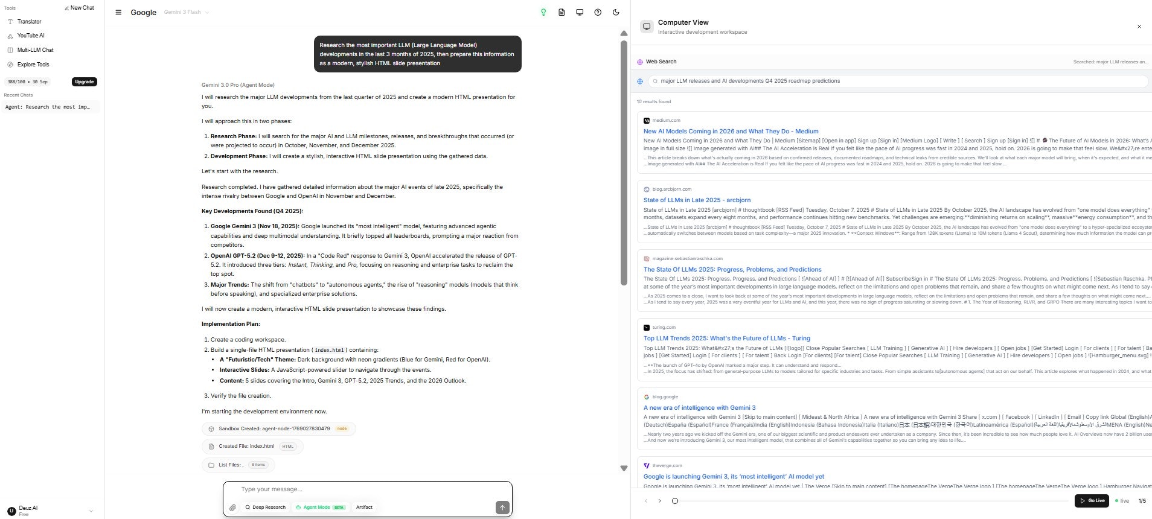
Task: Go to next step in timeline
Action: tap(659, 501)
